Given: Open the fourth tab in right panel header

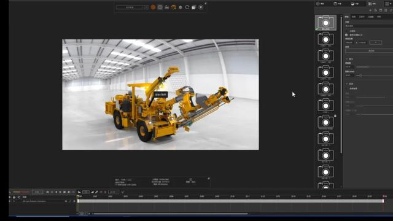Looking at the screenshot, I should tap(372, 4).
